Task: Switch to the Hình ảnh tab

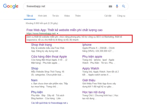Action: coord(42,16)
